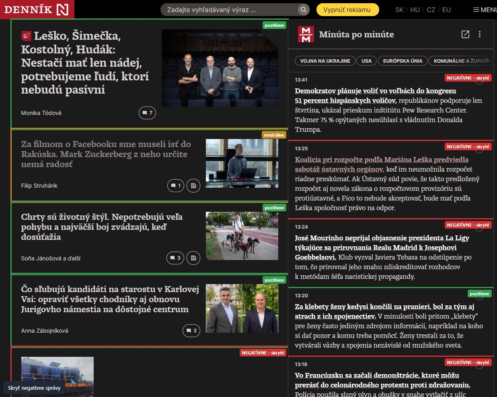Image resolution: width=497 pixels, height=397 pixels.
Task: Click the burning train photo thumbnail
Action: pyautogui.click(x=58, y=376)
